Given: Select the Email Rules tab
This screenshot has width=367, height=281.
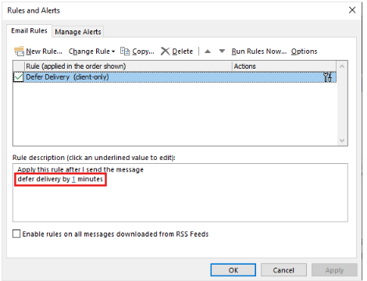Looking at the screenshot, I should [29, 30].
